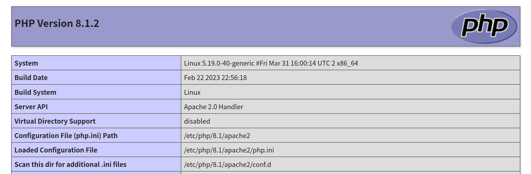Click the PHP Version 8.1.2 heading

pos(57,24)
